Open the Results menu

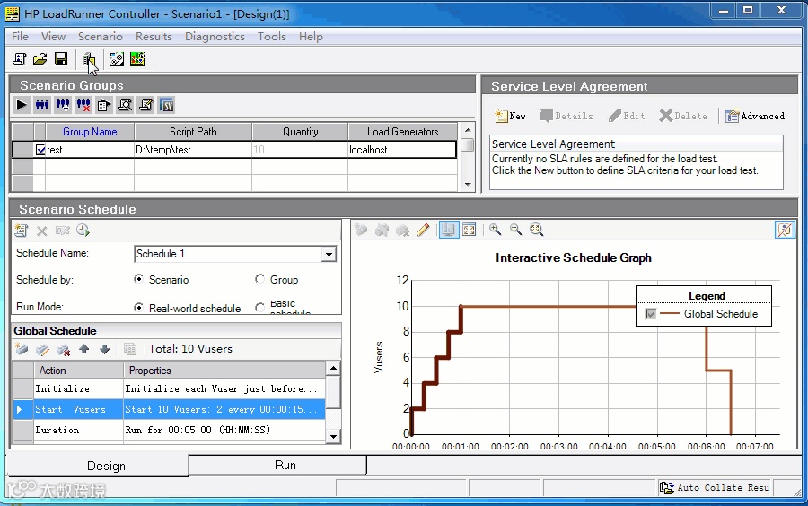(154, 37)
